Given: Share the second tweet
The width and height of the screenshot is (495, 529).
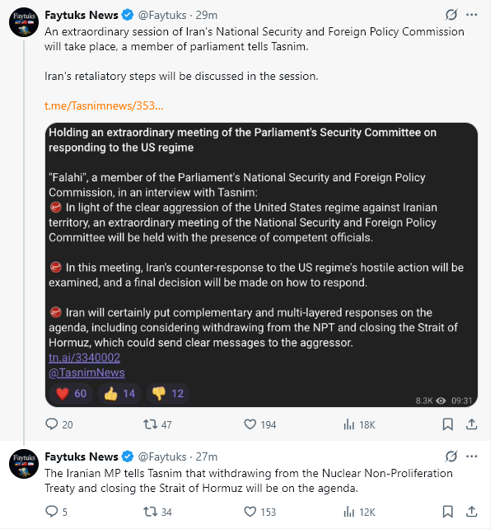Looking at the screenshot, I should [471, 512].
